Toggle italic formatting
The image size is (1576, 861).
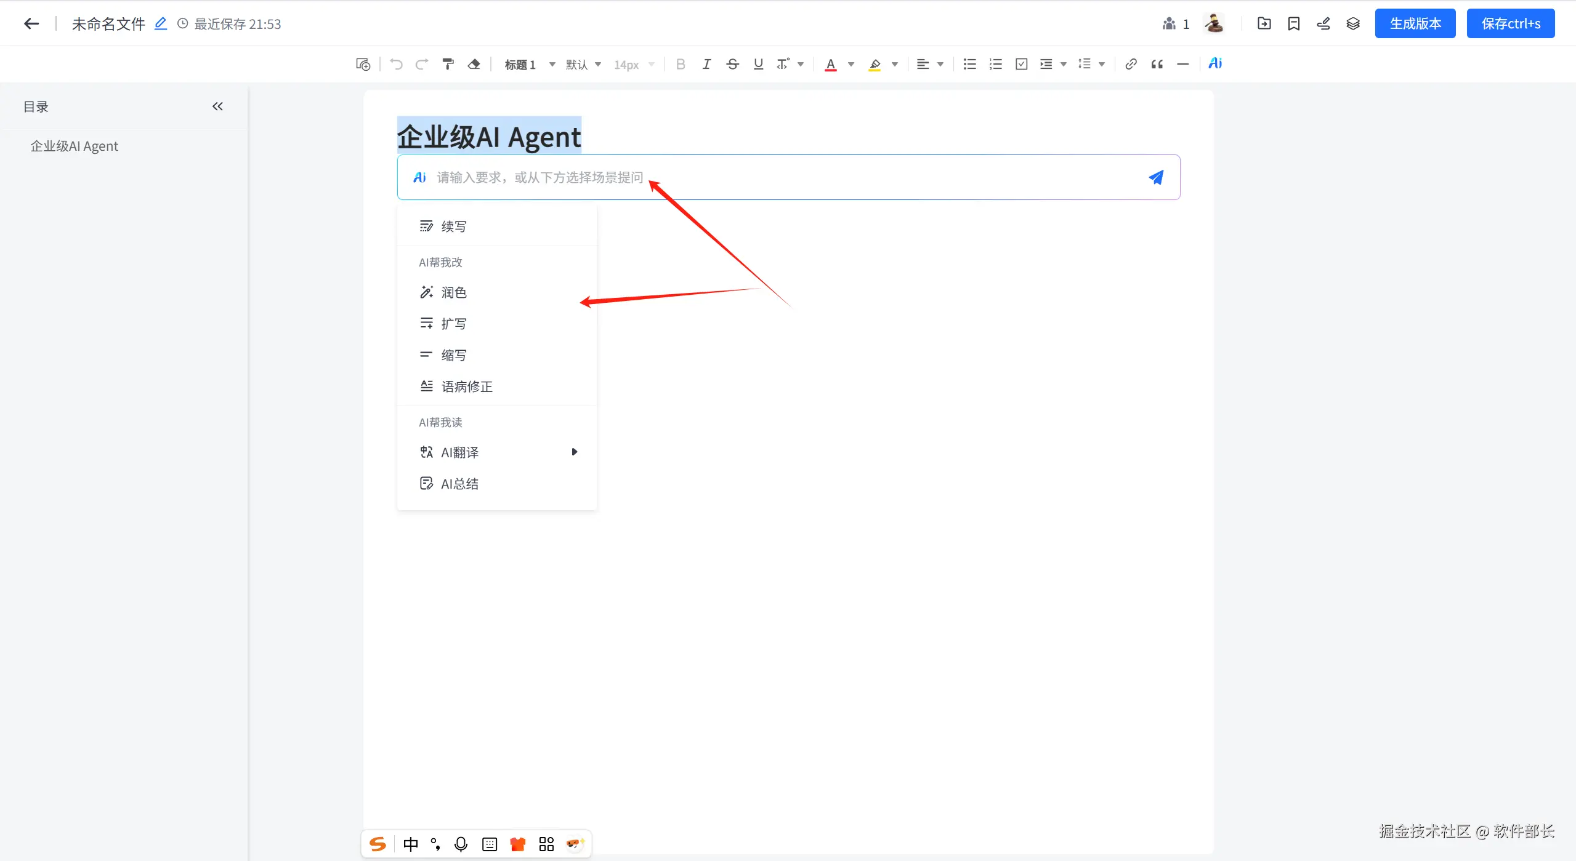pyautogui.click(x=706, y=64)
